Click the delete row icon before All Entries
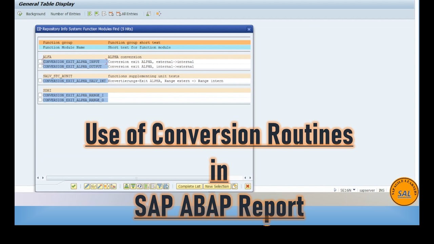 (x=111, y=14)
